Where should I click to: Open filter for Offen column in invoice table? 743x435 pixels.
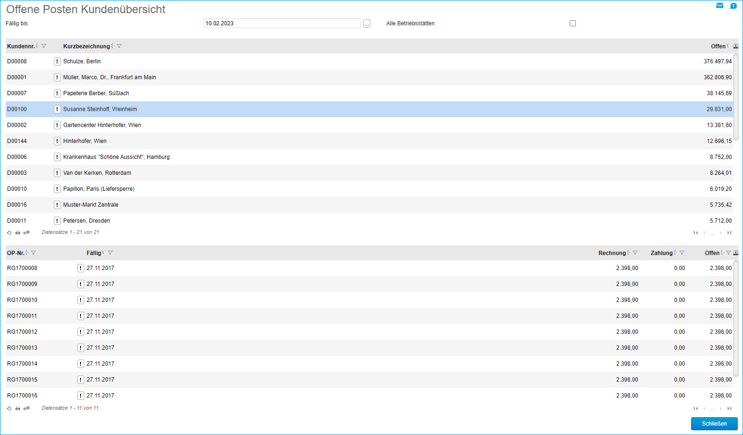729,253
